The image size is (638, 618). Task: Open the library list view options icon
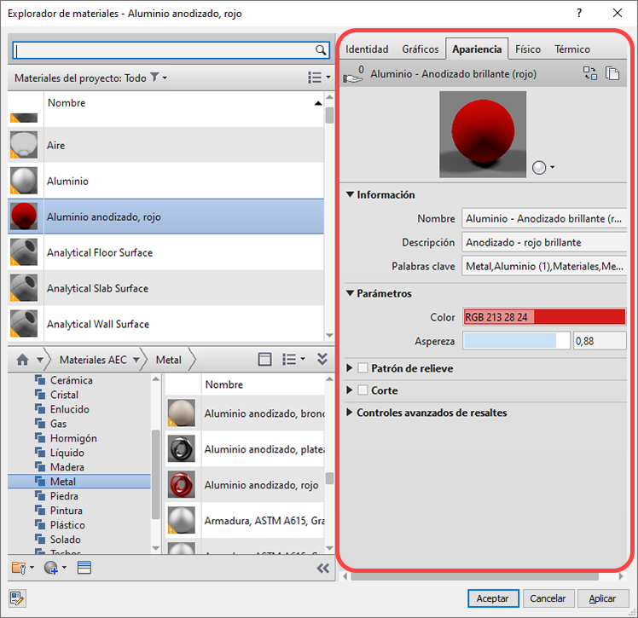click(293, 360)
